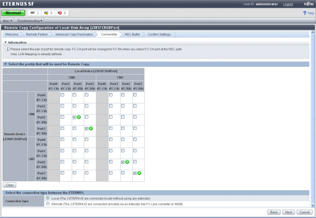The image size is (316, 218).
Task: Click the ETERNUS SF title logo
Action: (x=18, y=4)
